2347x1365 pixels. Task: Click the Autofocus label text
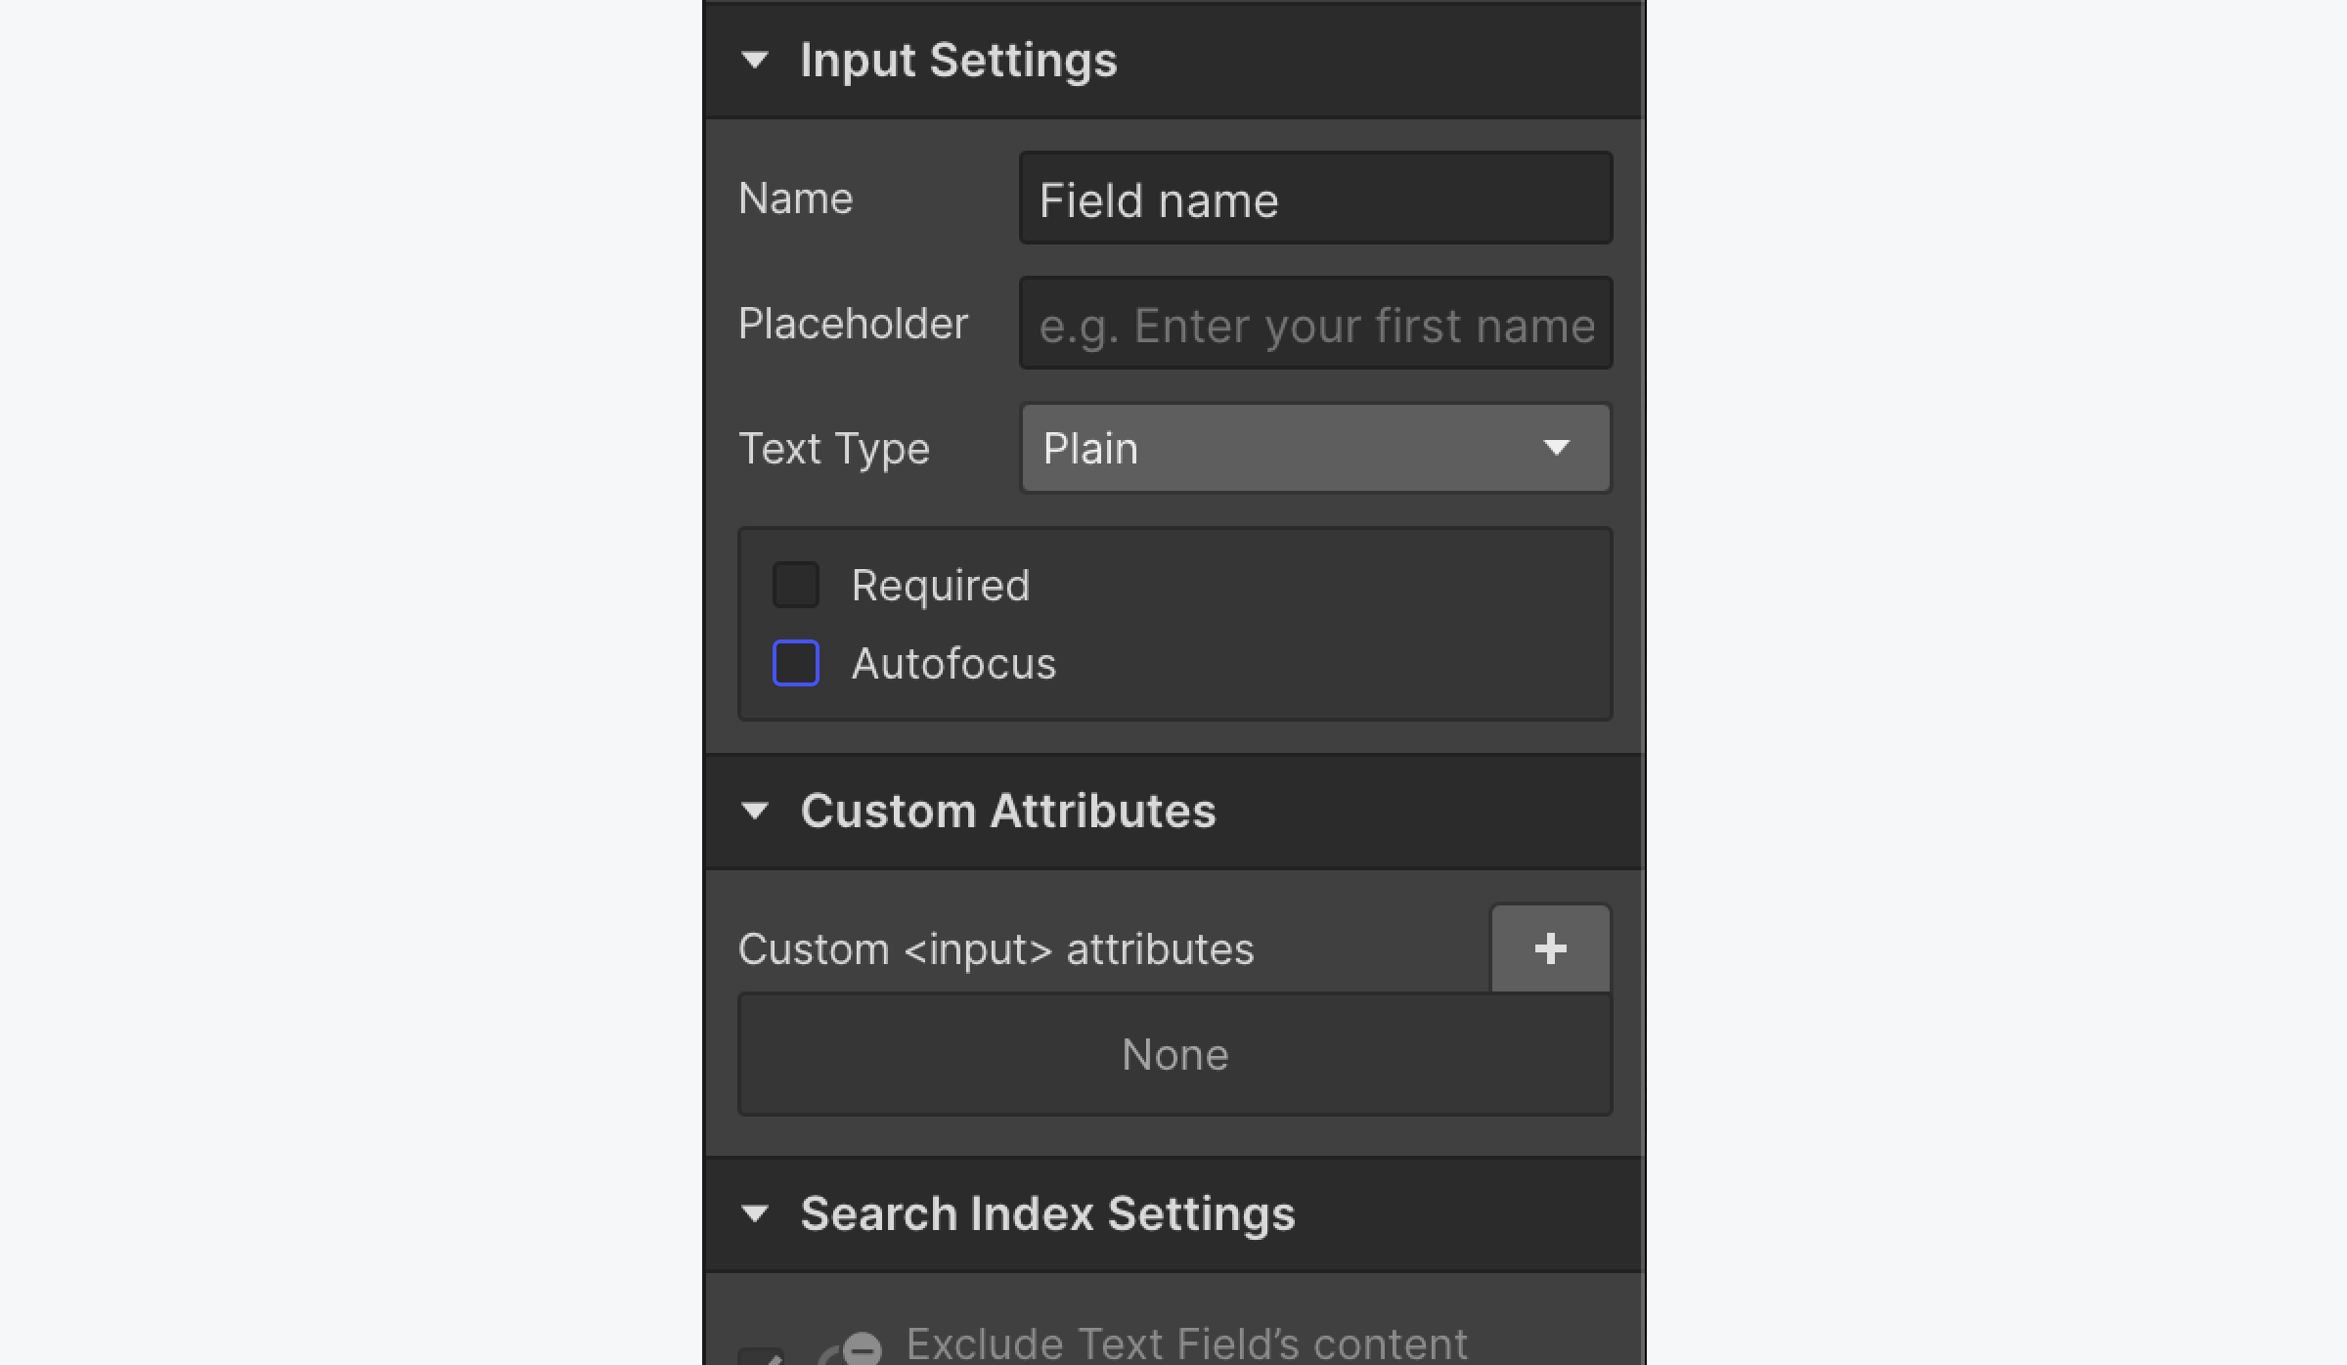(953, 664)
